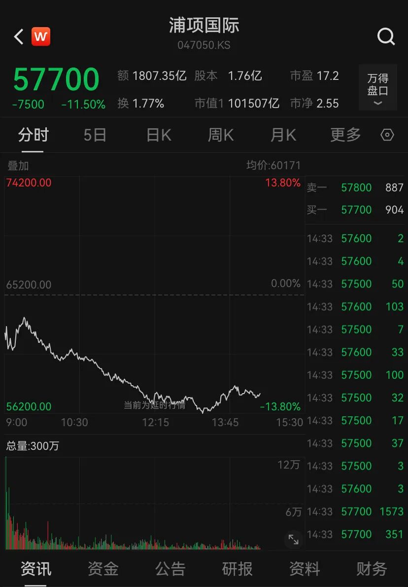Open the red W app icon

(x=41, y=37)
